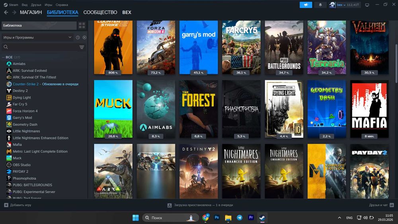Select OBS Studio in the sidebar
Screen dimensions: 398x224
[x=21, y=165]
